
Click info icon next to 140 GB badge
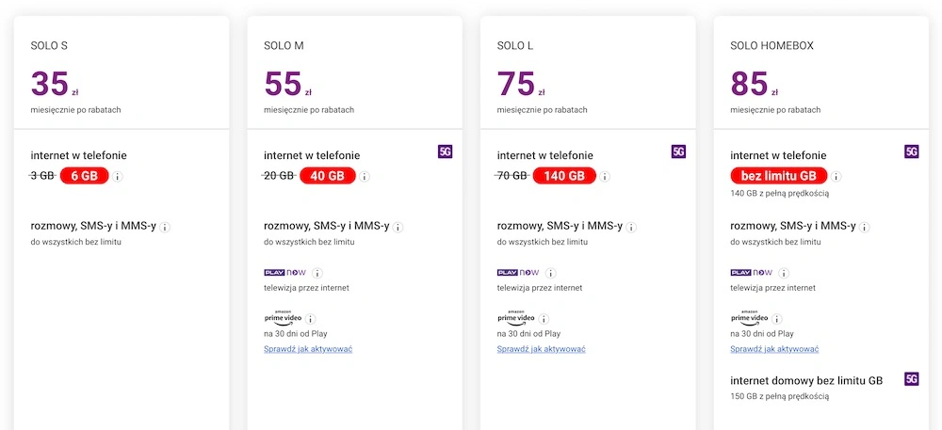(x=605, y=177)
